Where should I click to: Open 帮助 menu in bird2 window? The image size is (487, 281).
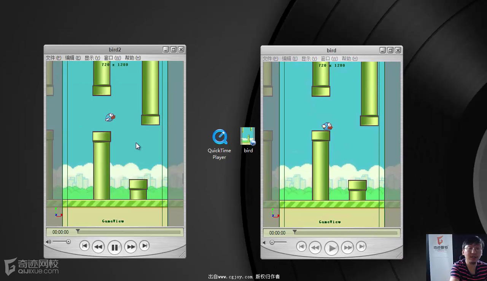(x=132, y=58)
